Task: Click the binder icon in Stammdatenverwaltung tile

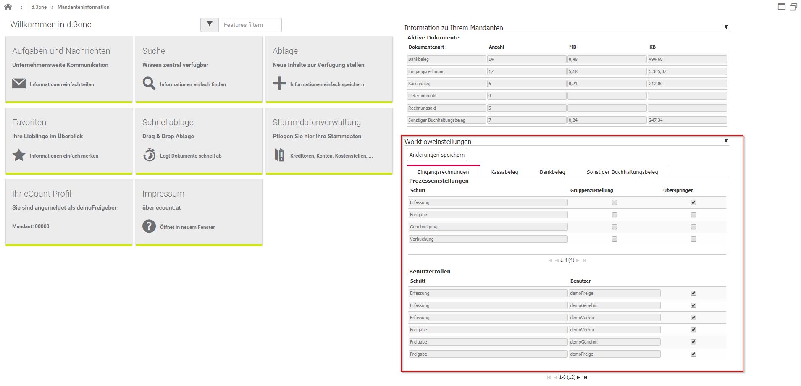Action: click(x=279, y=155)
